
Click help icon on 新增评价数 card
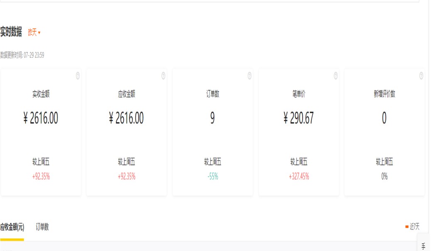click(x=421, y=76)
